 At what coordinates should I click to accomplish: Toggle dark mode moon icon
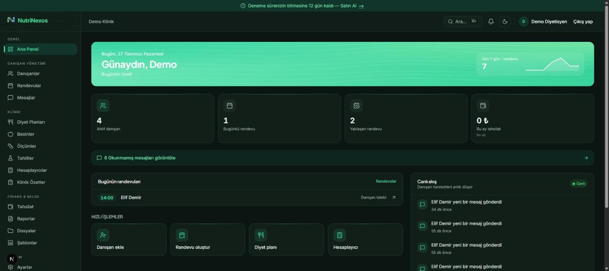coord(505,22)
